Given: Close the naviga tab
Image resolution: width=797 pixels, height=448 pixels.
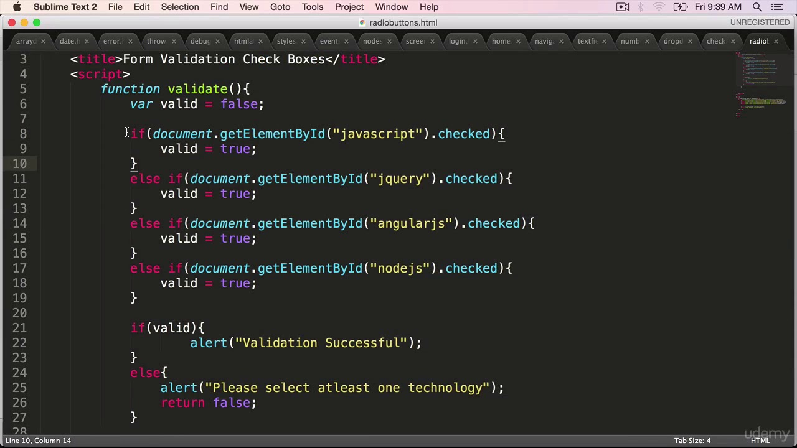Looking at the screenshot, I should tap(561, 42).
